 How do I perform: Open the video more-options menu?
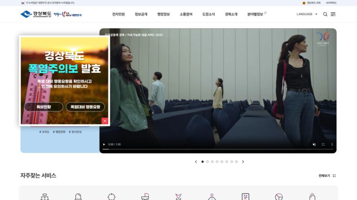tap(332, 144)
